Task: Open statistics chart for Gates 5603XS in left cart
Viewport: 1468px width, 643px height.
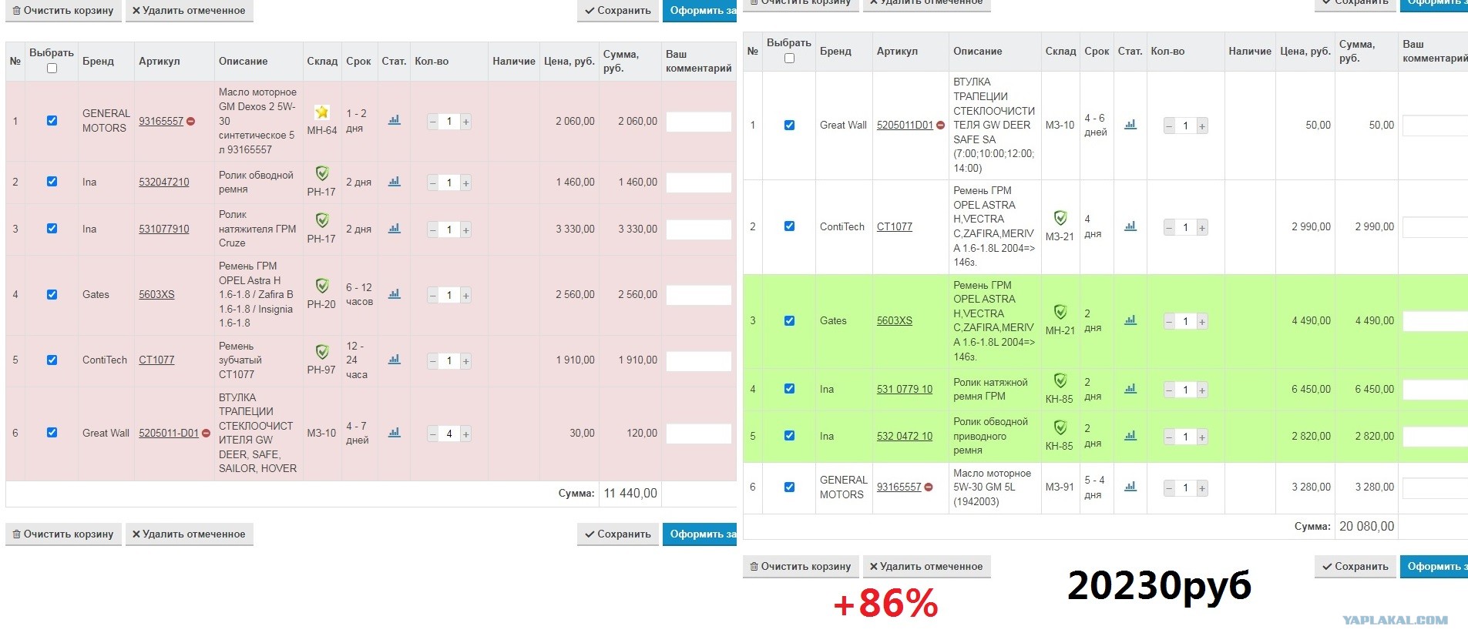Action: point(394,294)
